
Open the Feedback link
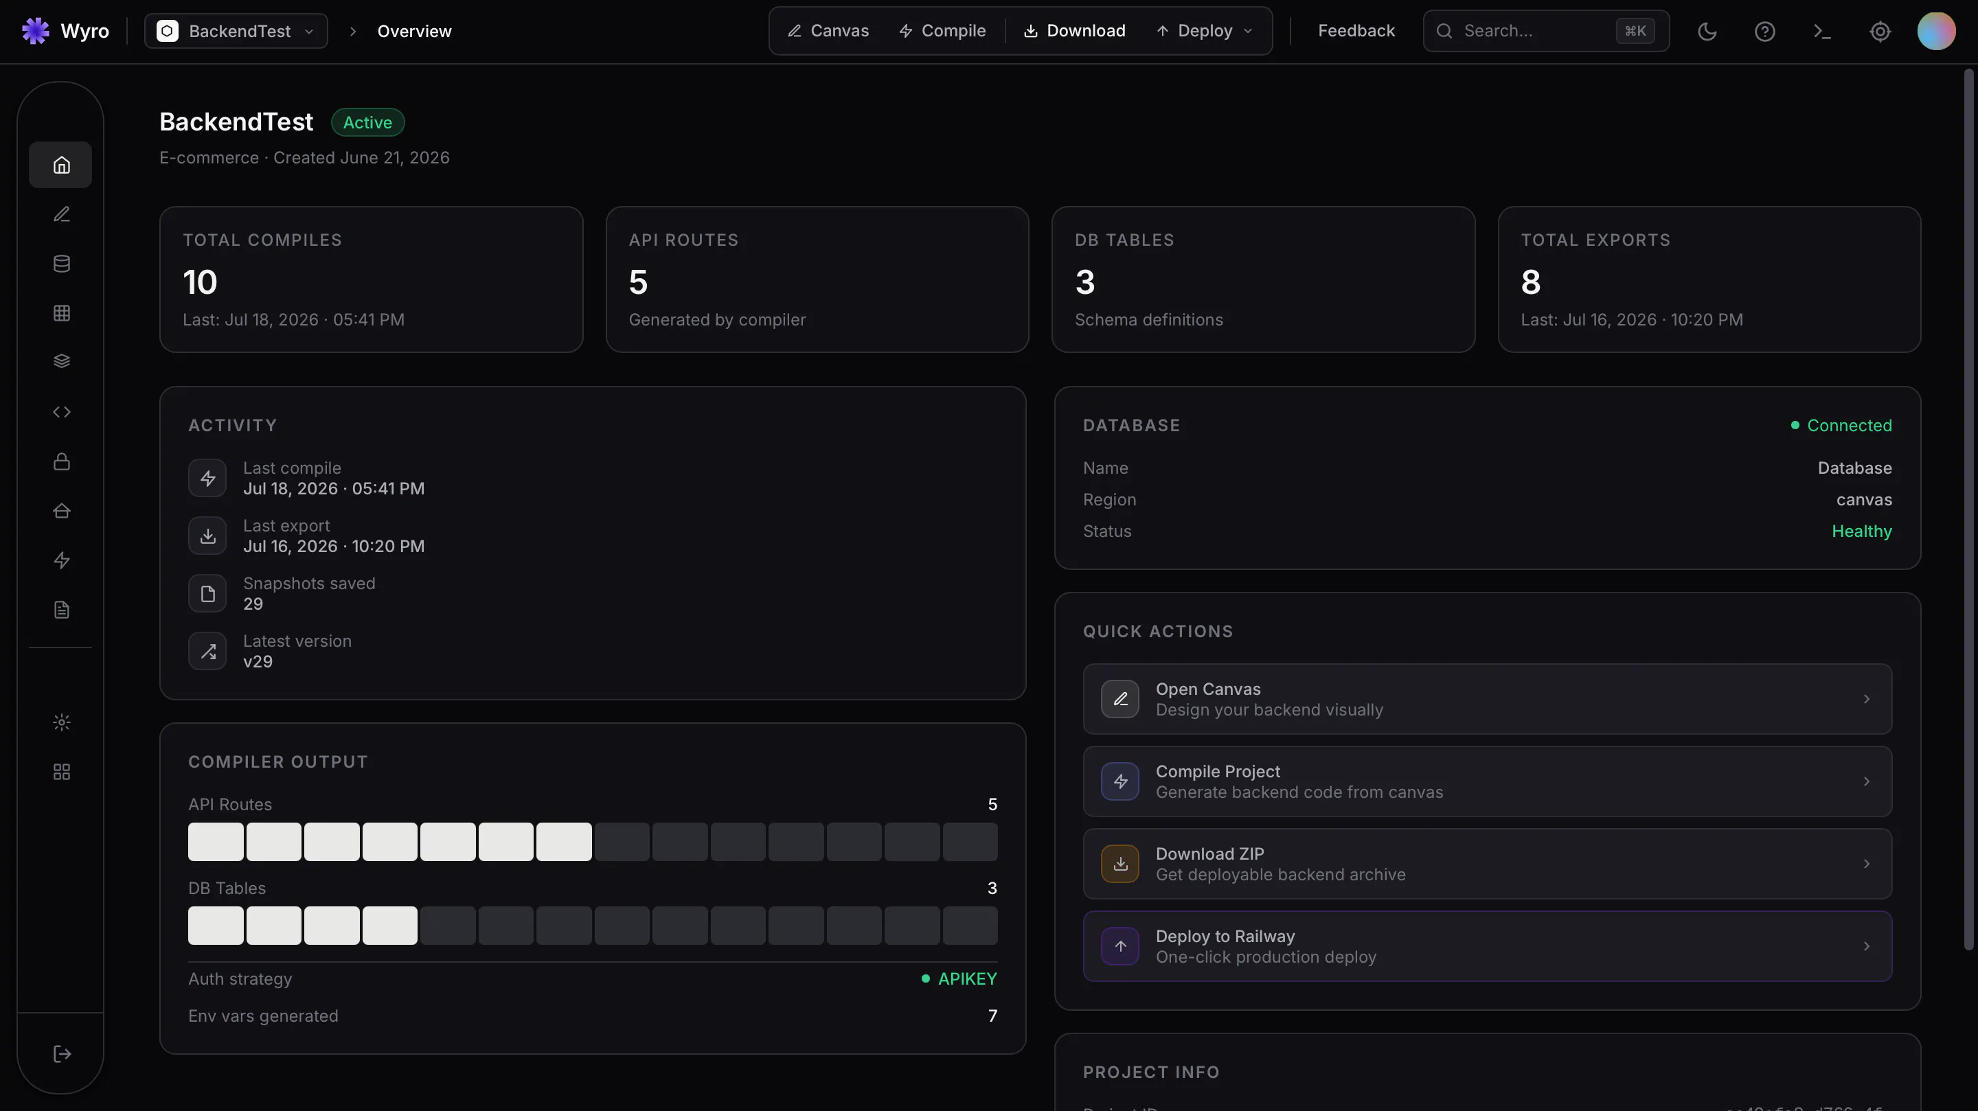pyautogui.click(x=1356, y=31)
